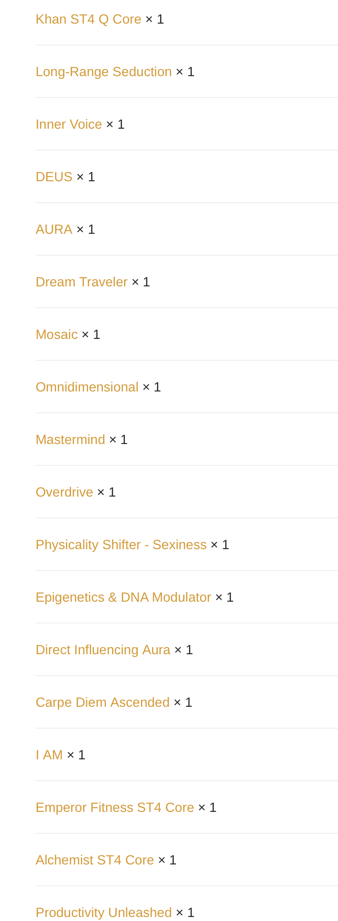Visit the Carpe Diem Ascended link

[x=102, y=702]
